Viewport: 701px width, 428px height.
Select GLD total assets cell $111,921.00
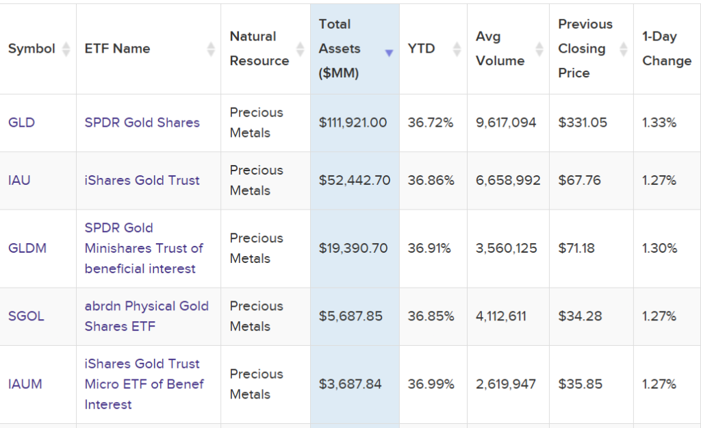[x=353, y=123]
